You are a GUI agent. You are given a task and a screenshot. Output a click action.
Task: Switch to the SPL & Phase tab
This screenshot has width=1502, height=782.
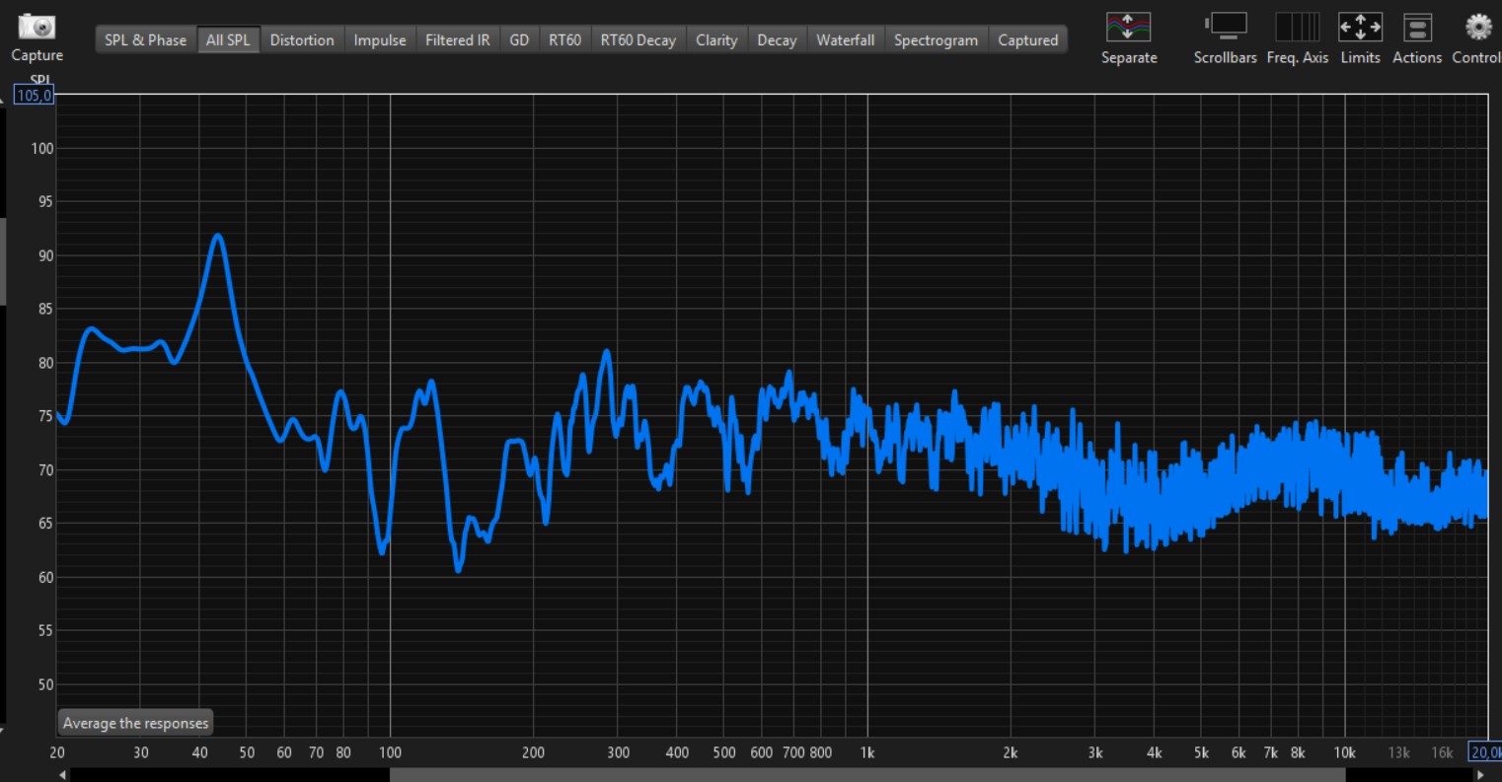click(145, 40)
